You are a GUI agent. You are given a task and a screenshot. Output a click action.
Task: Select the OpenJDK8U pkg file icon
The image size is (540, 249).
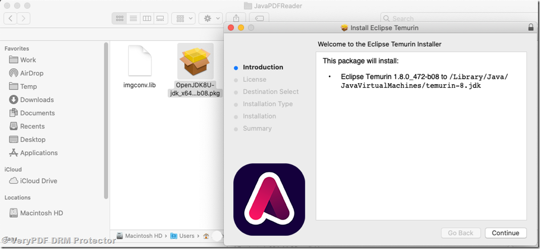tap(195, 61)
